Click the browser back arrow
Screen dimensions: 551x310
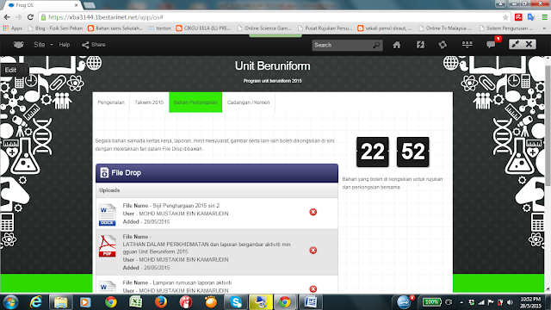coord(7,17)
